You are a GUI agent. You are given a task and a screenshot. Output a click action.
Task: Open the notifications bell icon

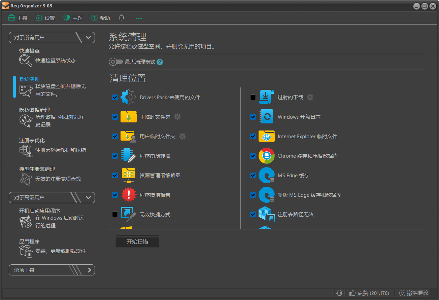click(122, 18)
